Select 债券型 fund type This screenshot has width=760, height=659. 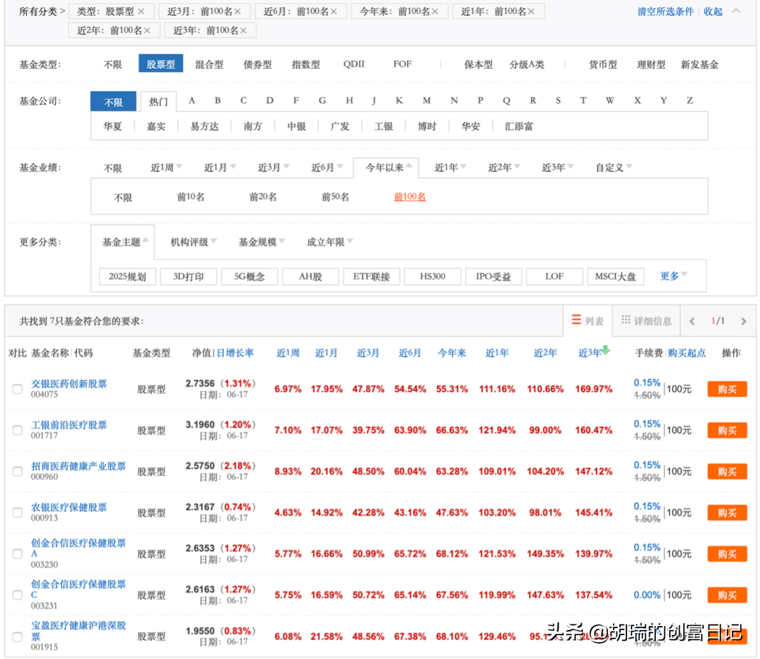[x=258, y=65]
